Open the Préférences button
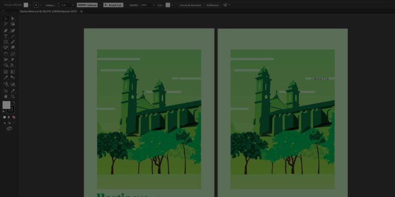Screen dimensions: 395x197 point(213,5)
